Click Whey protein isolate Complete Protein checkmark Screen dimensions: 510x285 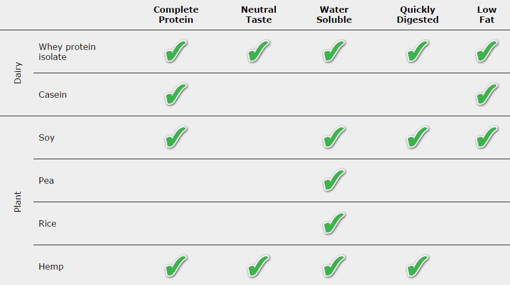tap(176, 51)
